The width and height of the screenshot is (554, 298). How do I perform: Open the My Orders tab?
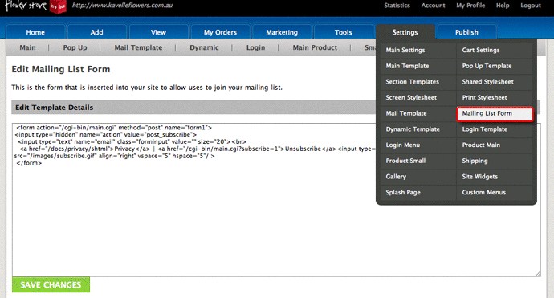[220, 32]
